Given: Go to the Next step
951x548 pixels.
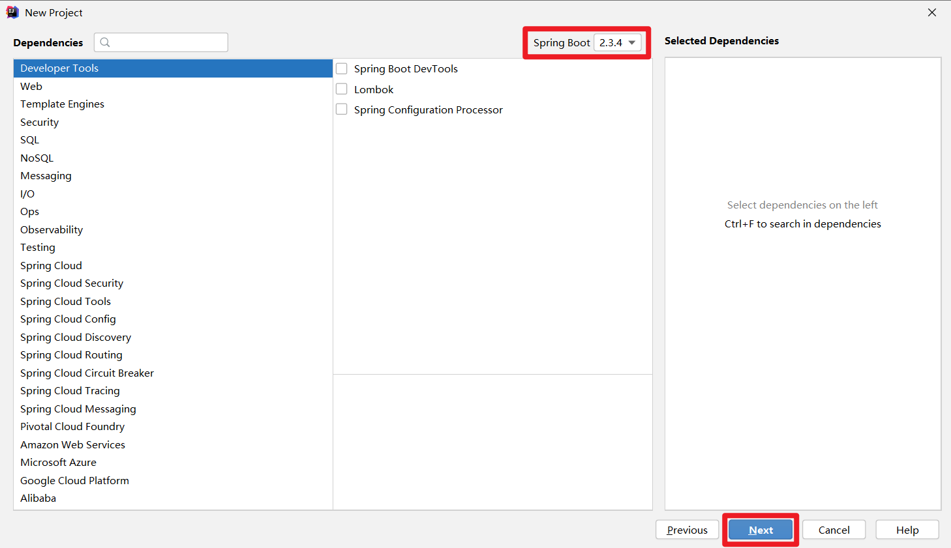Looking at the screenshot, I should click(761, 530).
